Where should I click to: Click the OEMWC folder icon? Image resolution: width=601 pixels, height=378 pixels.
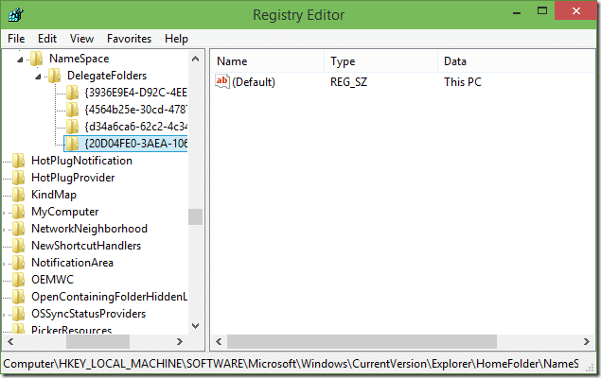tap(18, 280)
